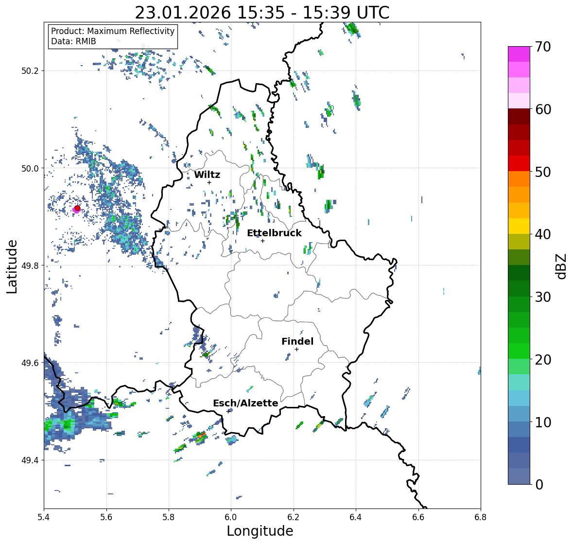
Task: Pick the magenta swatch at top of colorbar
Action: 519,54
